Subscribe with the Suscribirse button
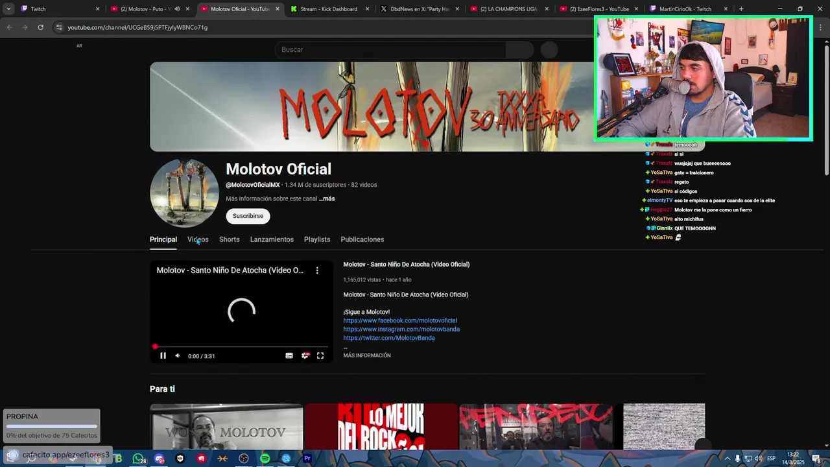 (x=248, y=216)
